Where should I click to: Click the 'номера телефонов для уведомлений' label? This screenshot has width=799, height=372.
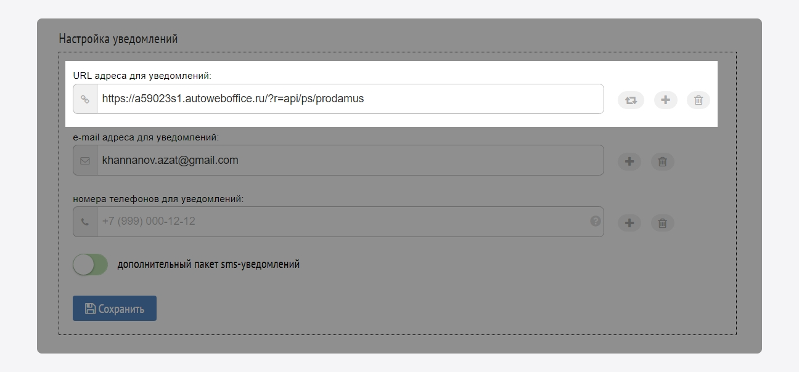click(x=158, y=199)
